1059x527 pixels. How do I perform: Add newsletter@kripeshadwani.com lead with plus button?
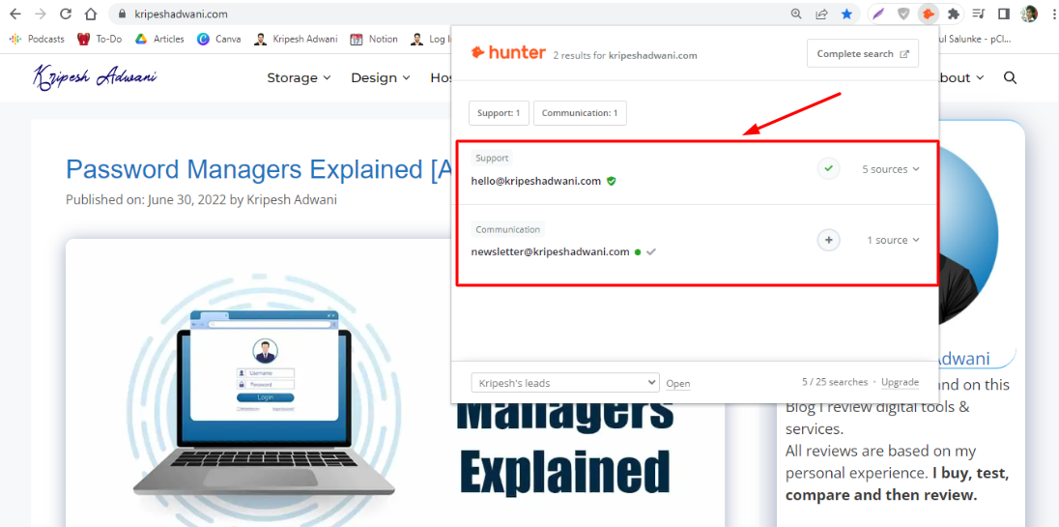click(x=829, y=240)
